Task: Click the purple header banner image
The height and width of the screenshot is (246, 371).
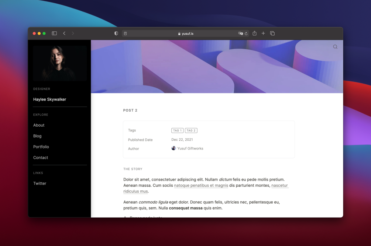Action: point(217,67)
